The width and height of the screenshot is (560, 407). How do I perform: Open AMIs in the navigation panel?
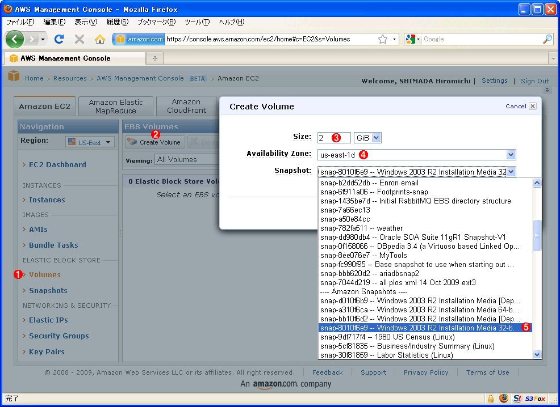(38, 230)
